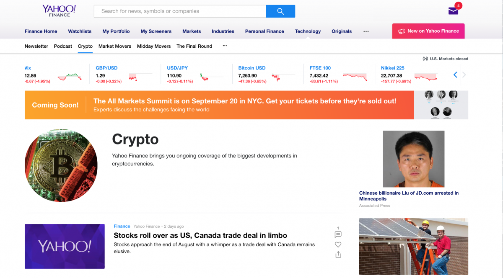Open the mail envelope icon
Screen dimensions: 503x278
coord(453,11)
